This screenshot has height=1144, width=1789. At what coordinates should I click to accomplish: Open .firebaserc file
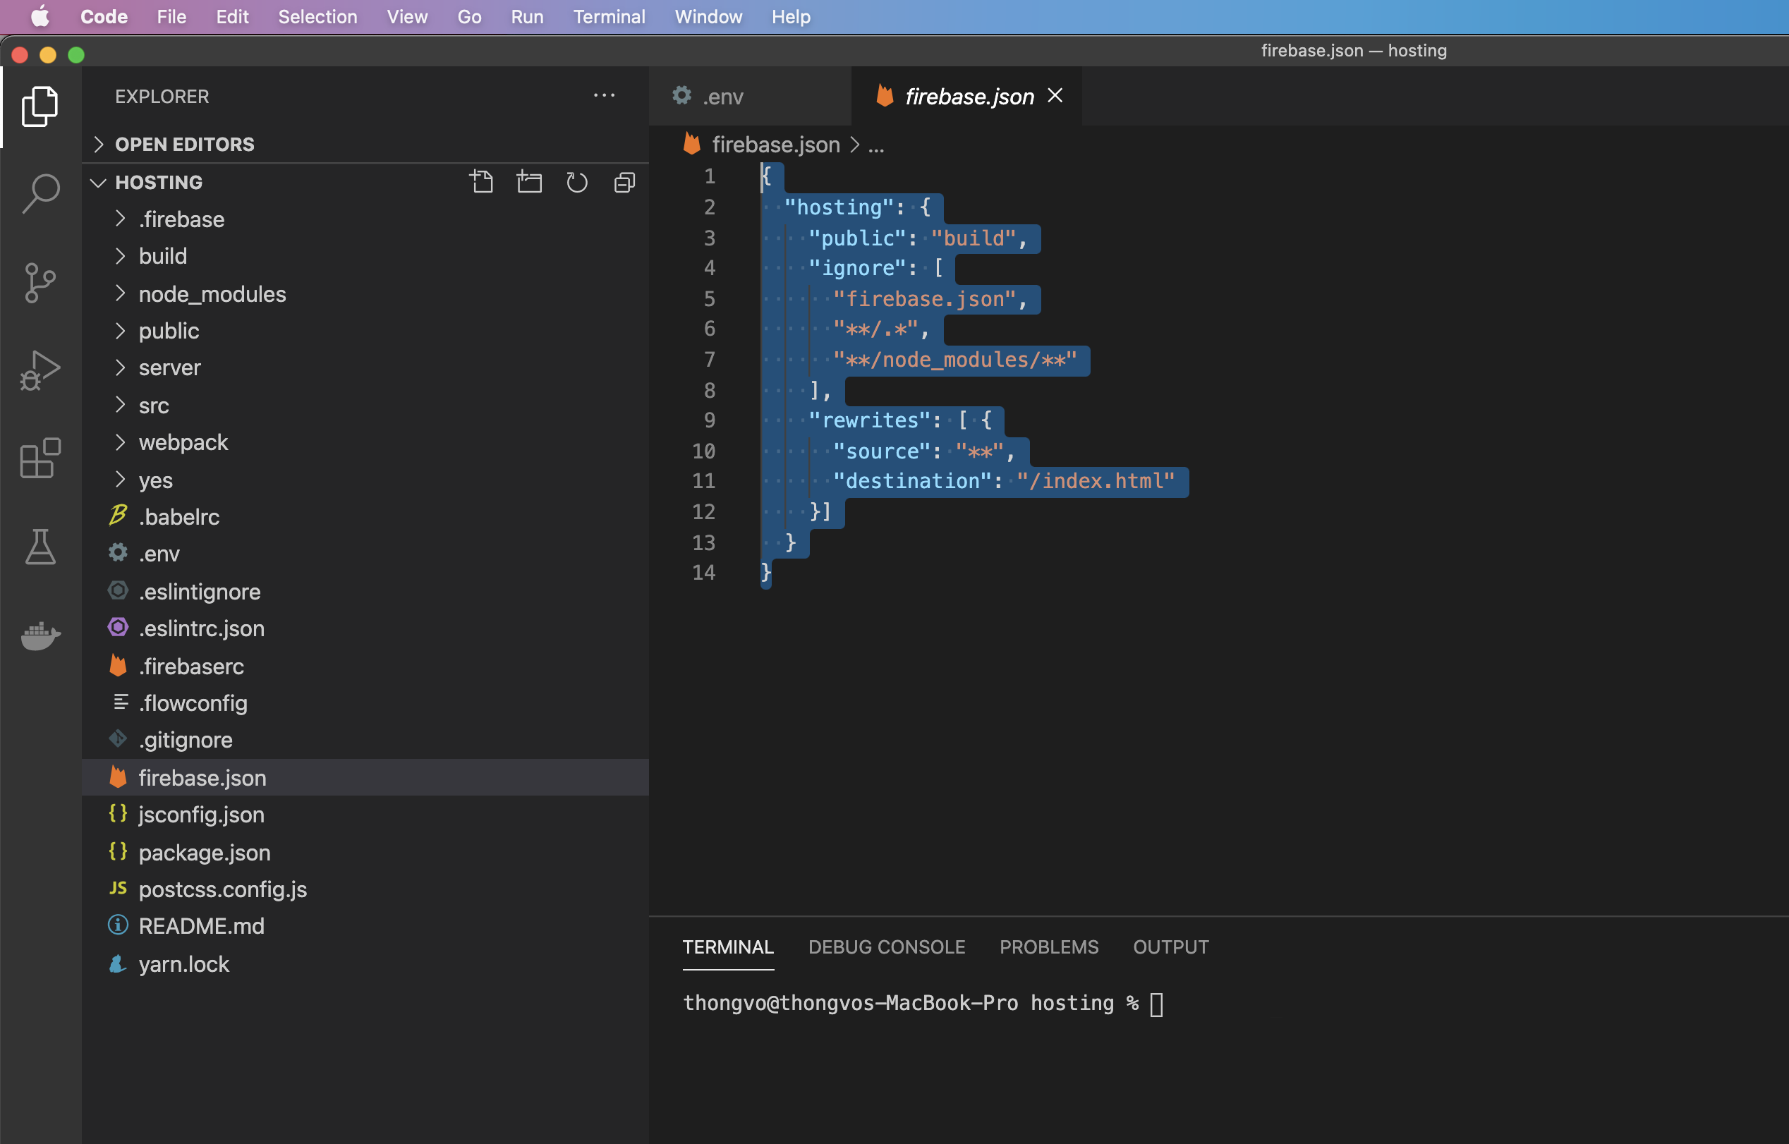365,667
